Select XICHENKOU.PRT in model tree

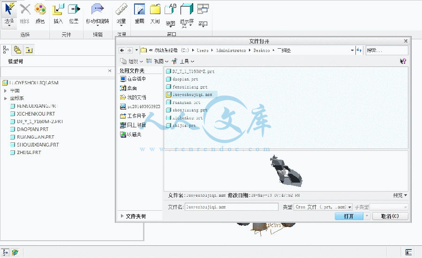32,114
